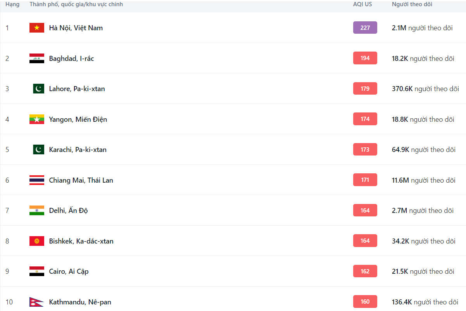Click the AQI US column header
Screen dimensions: 466x311
click(x=362, y=4)
